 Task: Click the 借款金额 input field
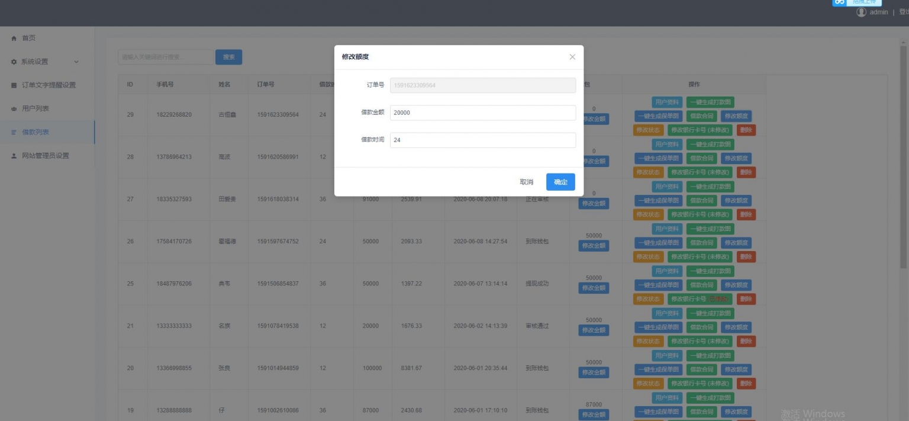[482, 113]
